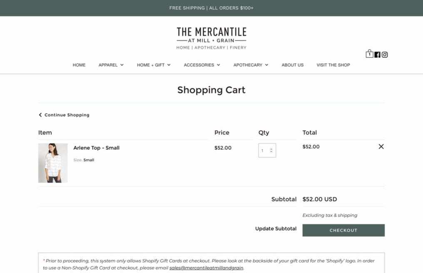This screenshot has width=423, height=273.
Task: Click the back chevron beside Continue Shopping
Action: pyautogui.click(x=40, y=115)
